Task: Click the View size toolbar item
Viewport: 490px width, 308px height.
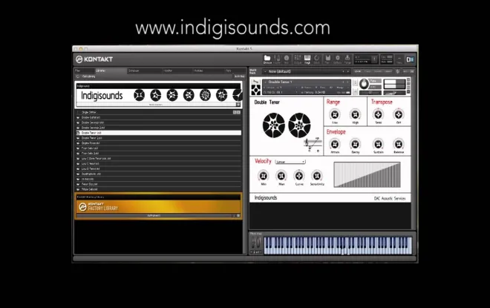Action: (399, 59)
